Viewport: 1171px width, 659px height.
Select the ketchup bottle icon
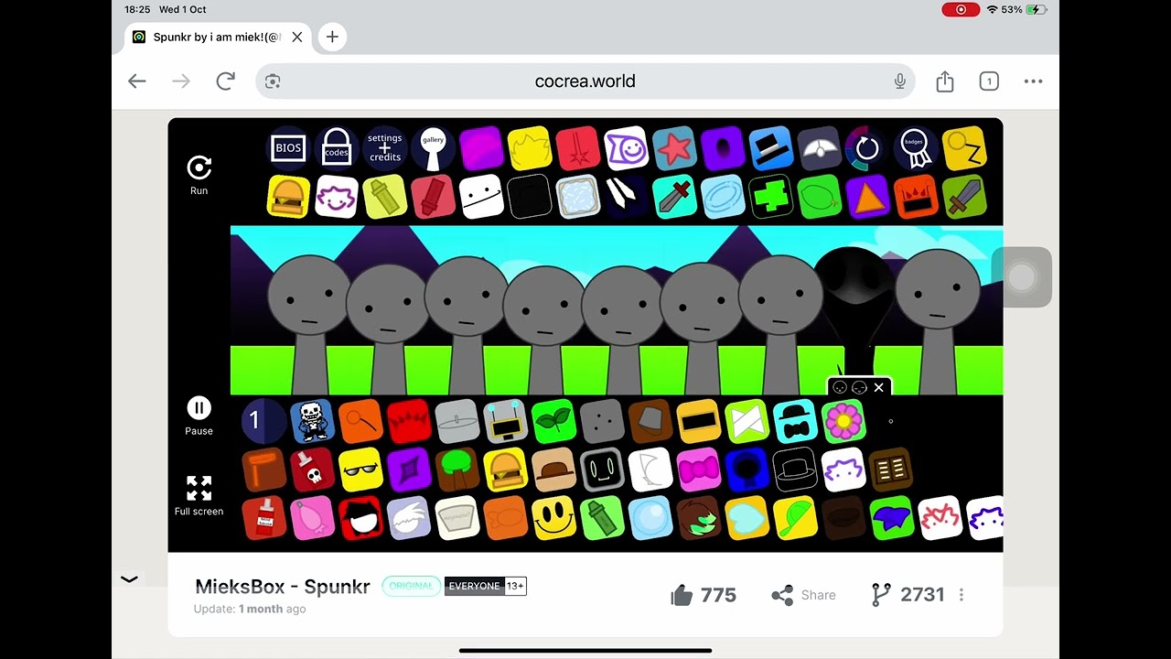click(x=264, y=518)
